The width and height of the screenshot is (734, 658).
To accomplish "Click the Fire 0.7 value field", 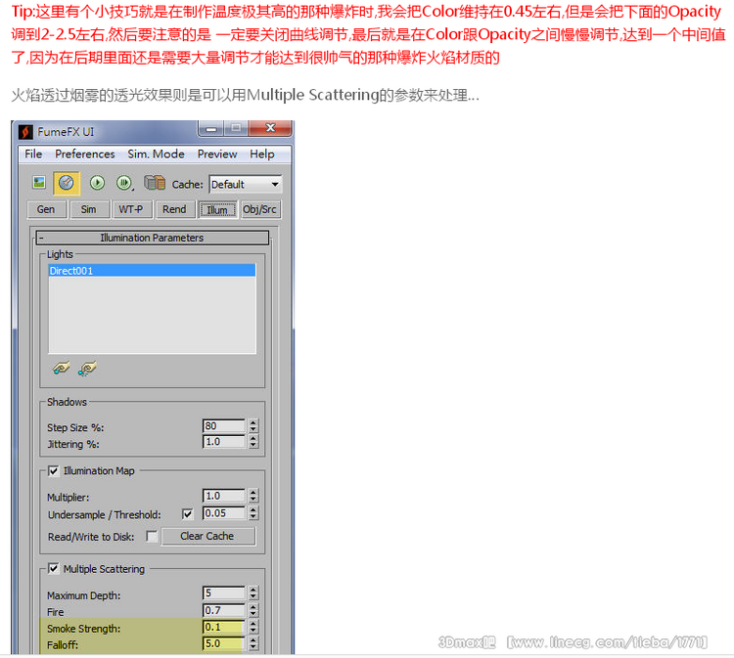I will point(224,610).
